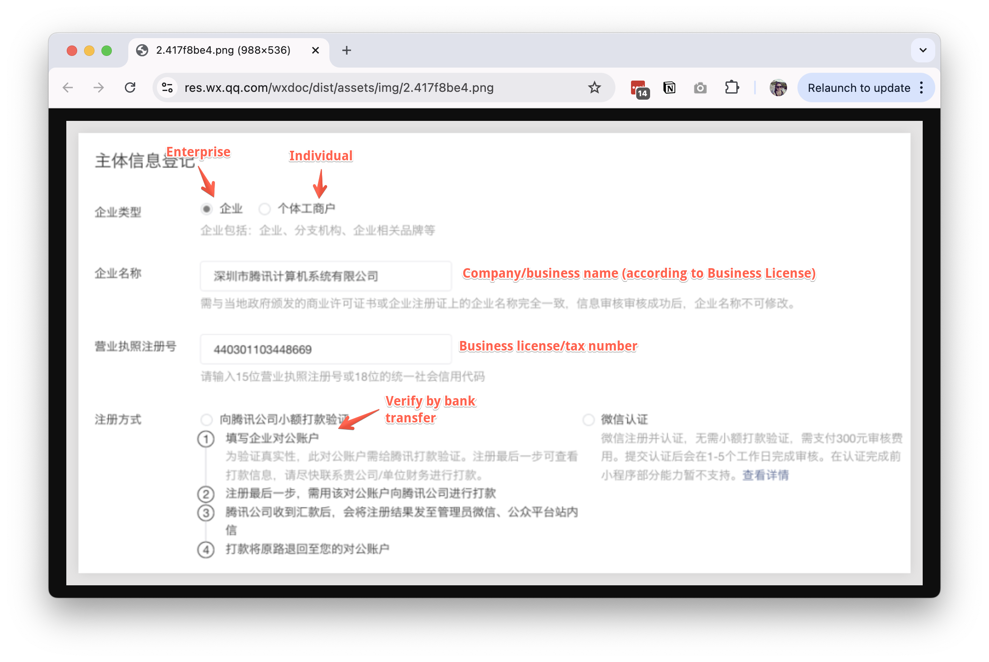
Task: Expand the tab search chevron dropdown
Action: click(x=923, y=50)
